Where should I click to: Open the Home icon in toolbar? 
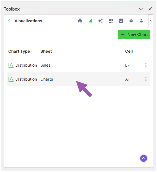[x=80, y=21]
